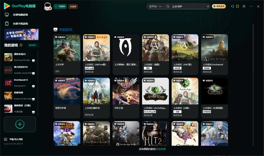Viewport: 264px width, 156px height.
Task: Click the 点击反馈 feedback link
Action: (x=161, y=149)
